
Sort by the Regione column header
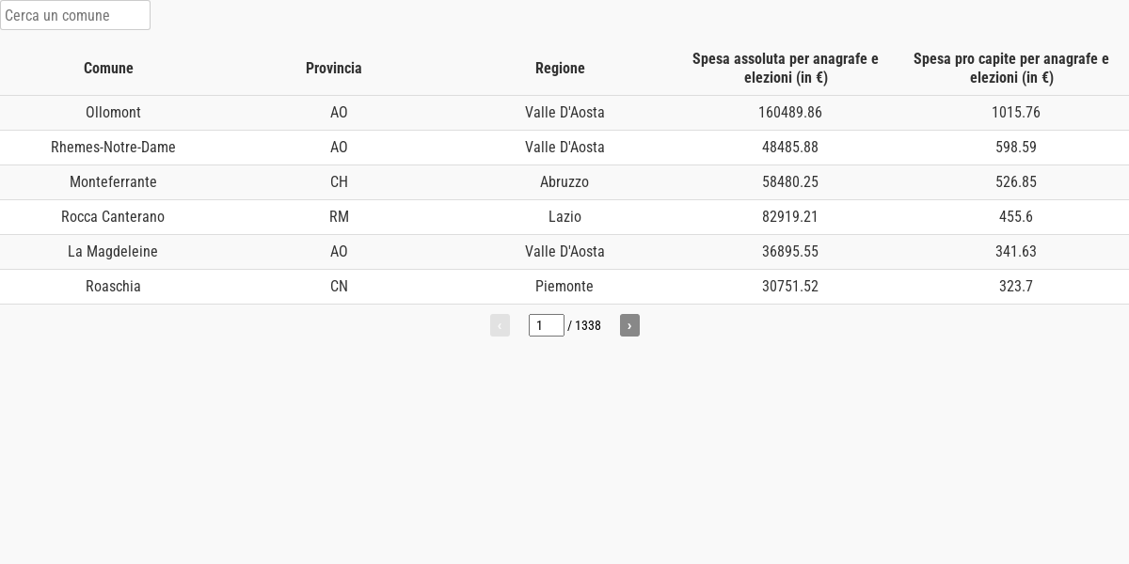(560, 68)
